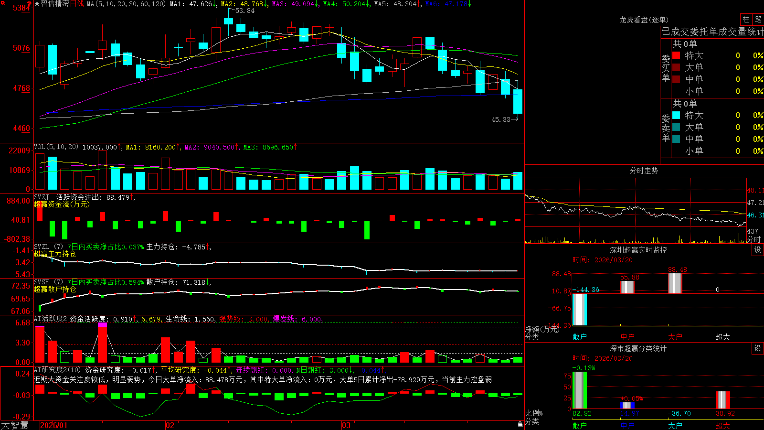Image resolution: width=764 pixels, height=430 pixels.
Task: Open 设 settings for 深市超赢分类统计 panel
Action: point(758,348)
